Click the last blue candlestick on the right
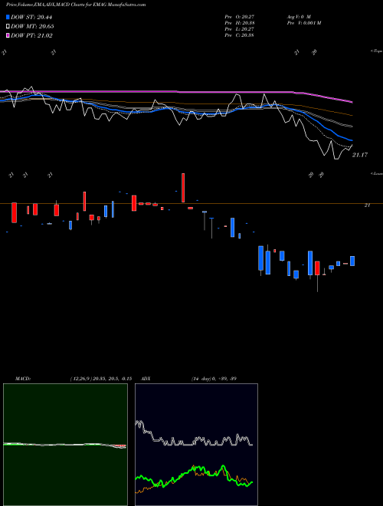Image resolution: width=383 pixels, height=506 pixels. pyautogui.click(x=352, y=261)
